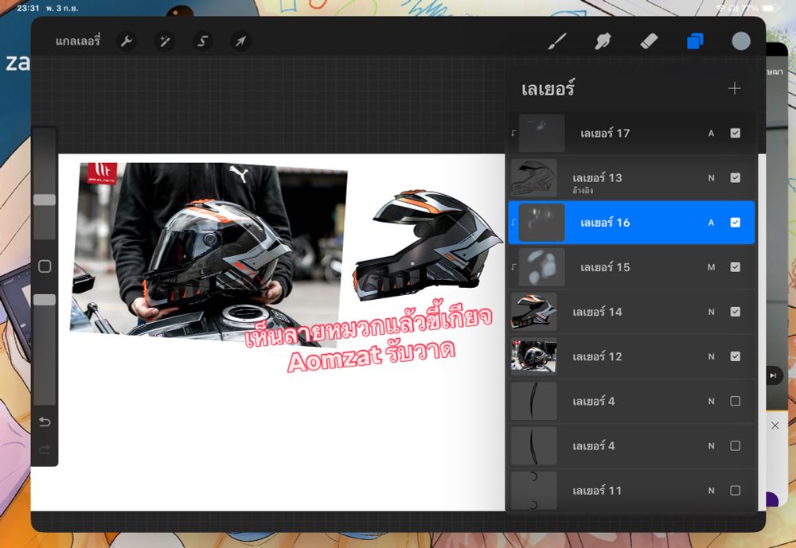This screenshot has height=548, width=796.
Task: Open blend mode A of เลเยอร์ 16
Action: (x=711, y=222)
